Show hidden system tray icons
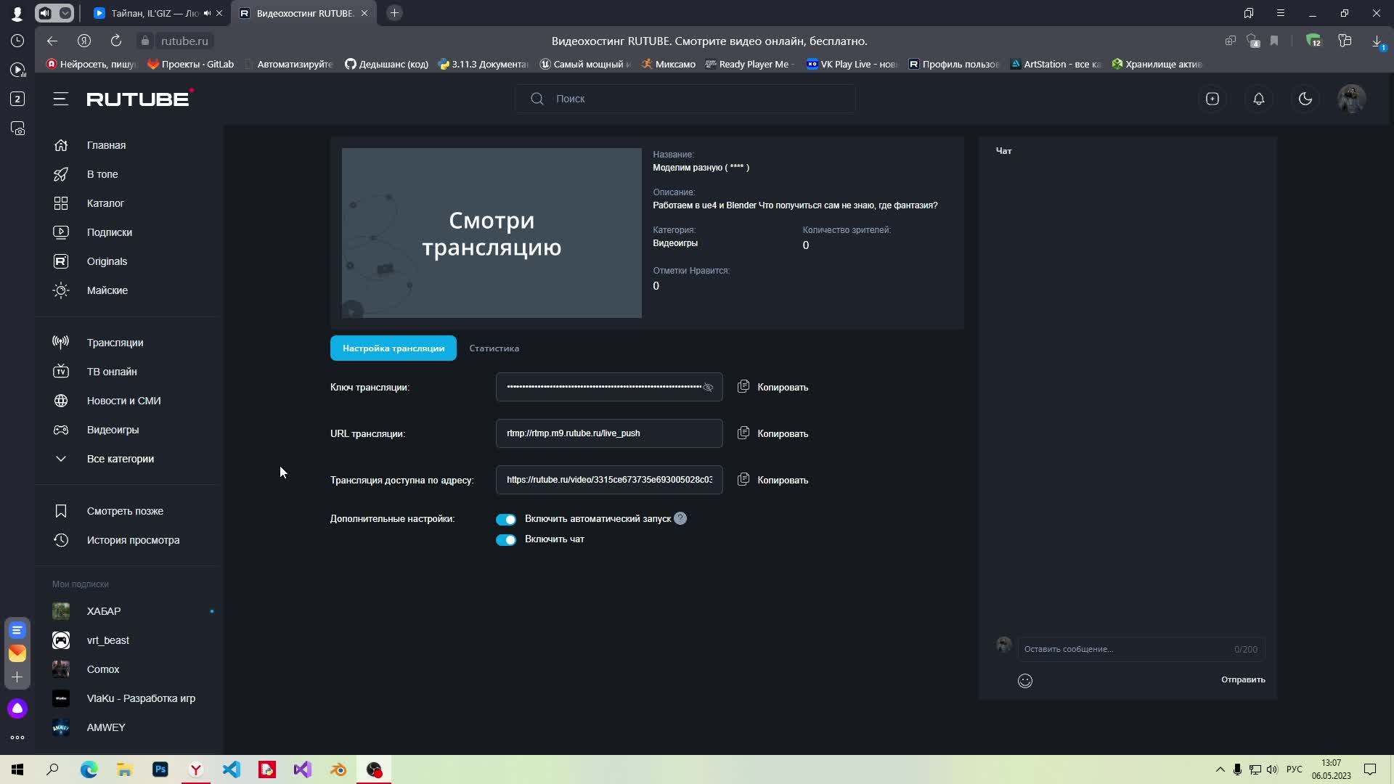The height and width of the screenshot is (784, 1394). [1220, 769]
